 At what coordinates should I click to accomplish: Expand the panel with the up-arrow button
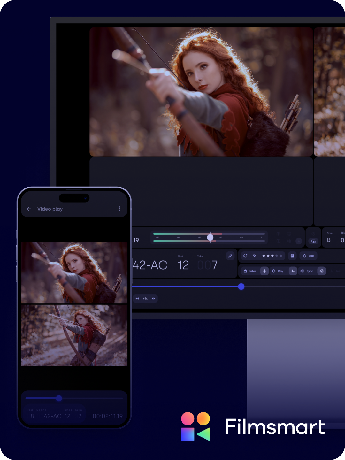(299, 241)
